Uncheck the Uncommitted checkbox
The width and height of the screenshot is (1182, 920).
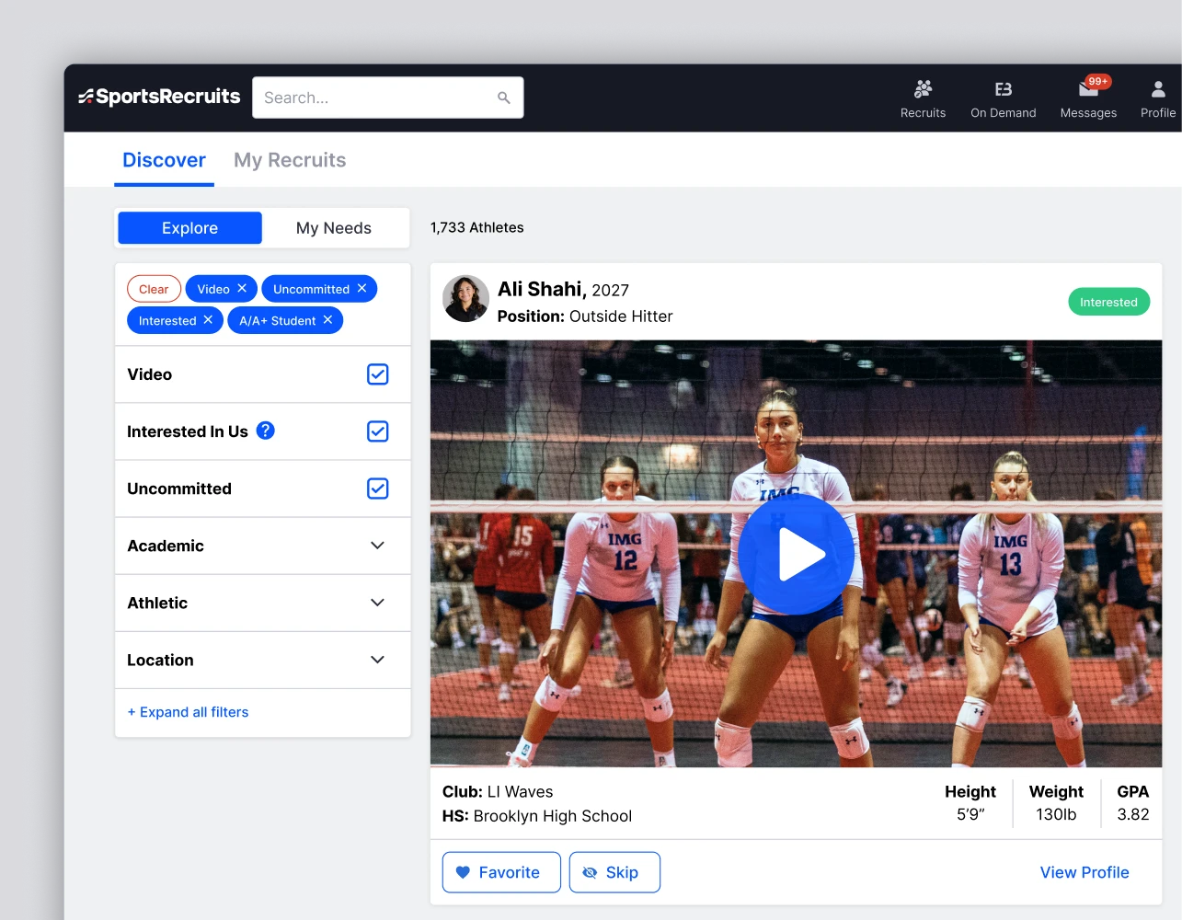coord(377,489)
